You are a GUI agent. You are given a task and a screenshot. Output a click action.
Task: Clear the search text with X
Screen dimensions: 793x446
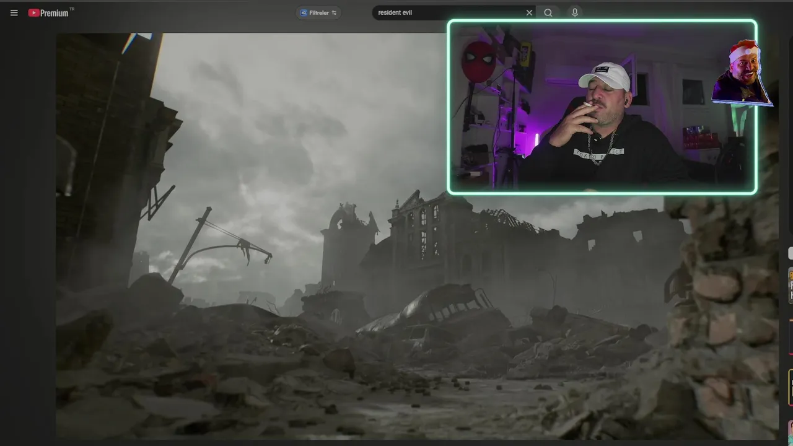529,12
